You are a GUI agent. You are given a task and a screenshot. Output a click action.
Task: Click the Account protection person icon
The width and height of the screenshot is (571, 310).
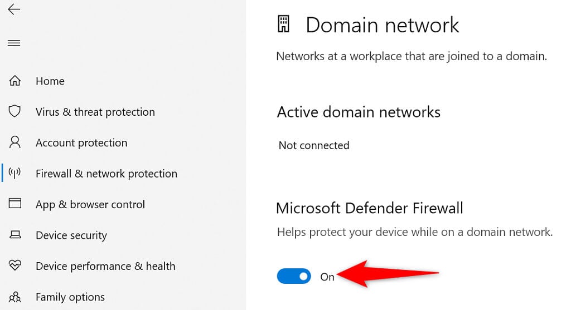click(x=14, y=143)
